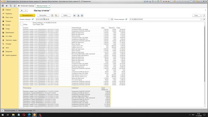Open the Настройки button
The width and height of the screenshot is (208, 117).
click(x=44, y=15)
